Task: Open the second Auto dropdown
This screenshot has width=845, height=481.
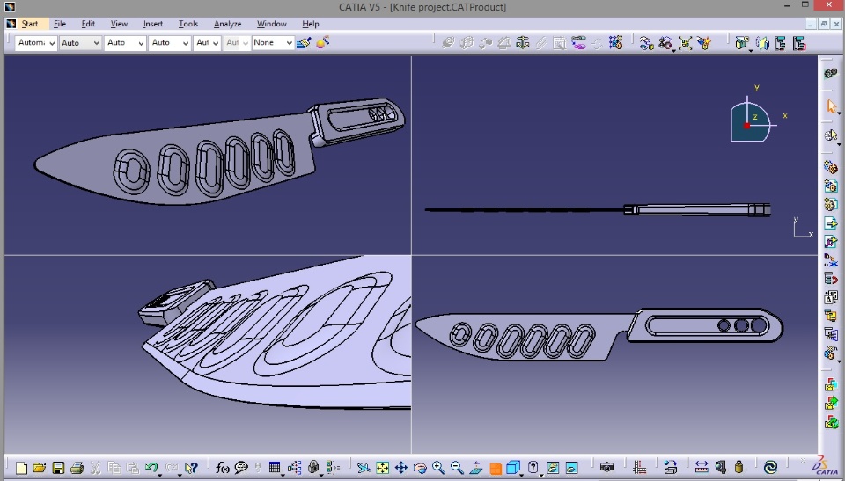Action: pos(80,42)
